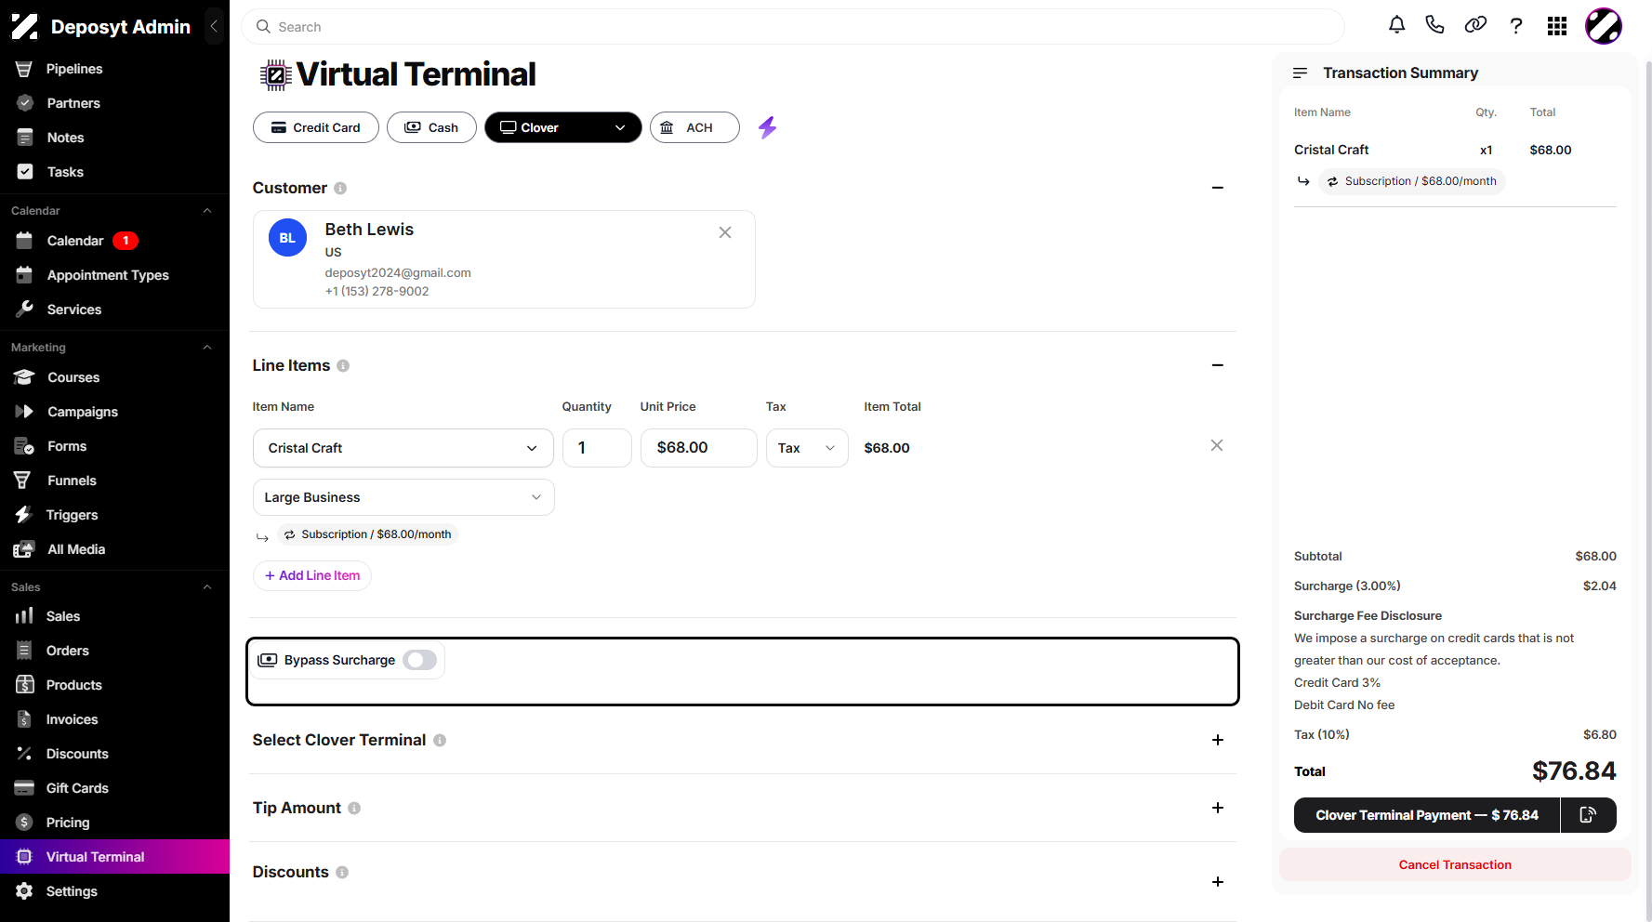Click the Discounts section info icon
Image resolution: width=1652 pixels, height=922 pixels.
(342, 873)
